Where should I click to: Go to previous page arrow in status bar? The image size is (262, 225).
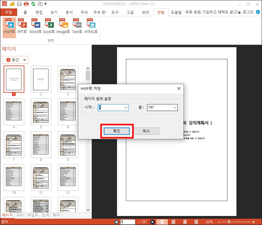(116, 222)
